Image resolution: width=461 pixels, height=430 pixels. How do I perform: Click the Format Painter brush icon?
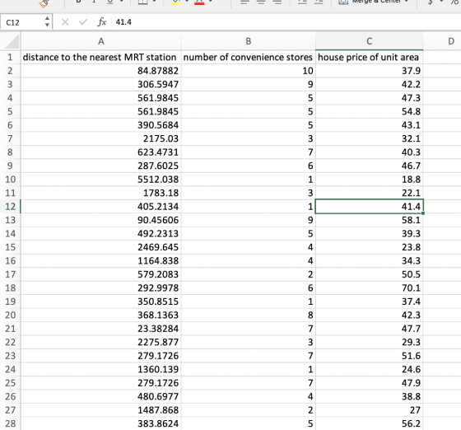pyautogui.click(x=44, y=3)
